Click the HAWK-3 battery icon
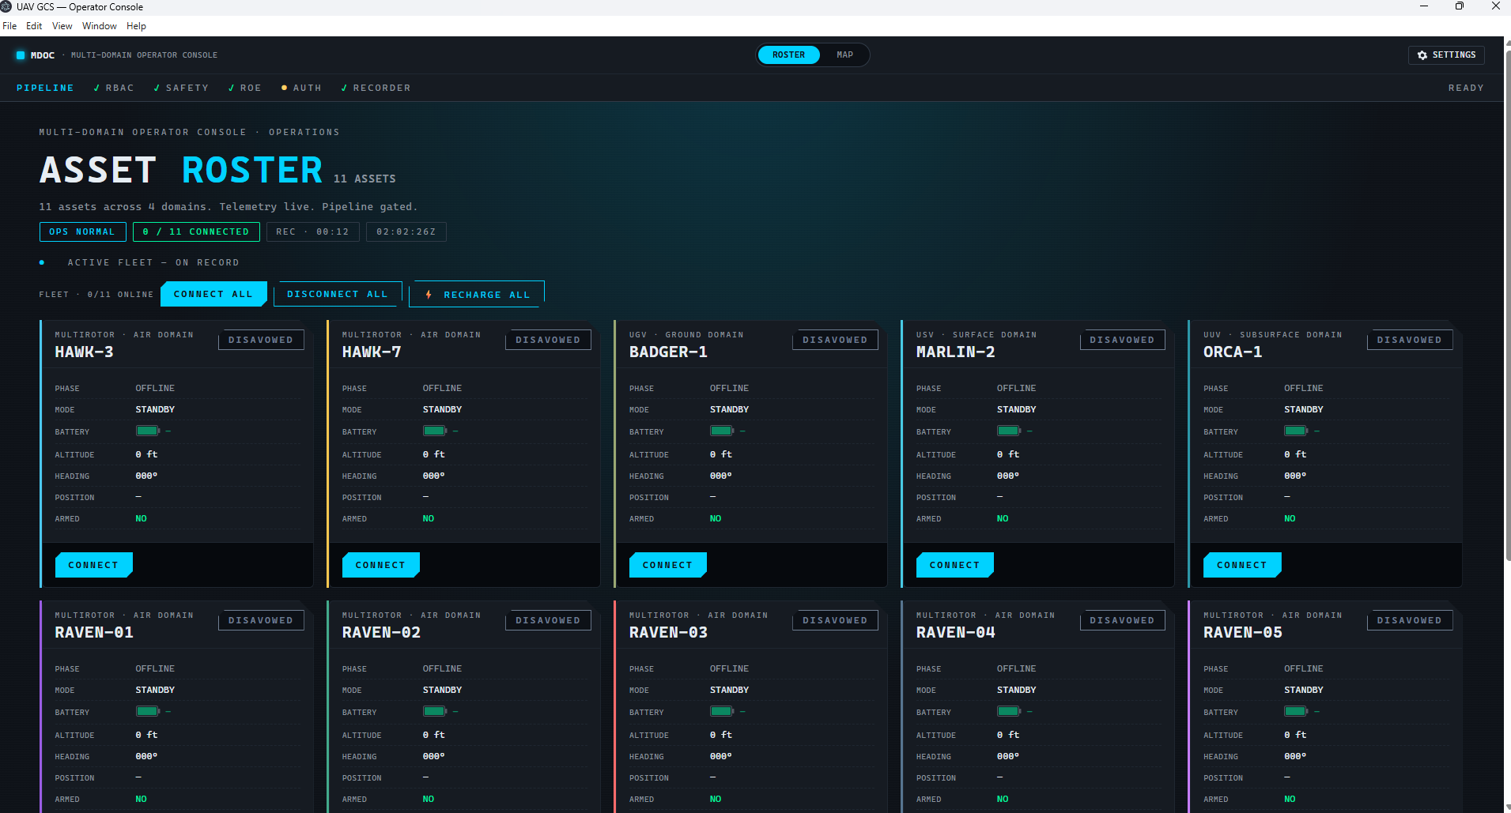This screenshot has width=1511, height=813. click(x=148, y=431)
